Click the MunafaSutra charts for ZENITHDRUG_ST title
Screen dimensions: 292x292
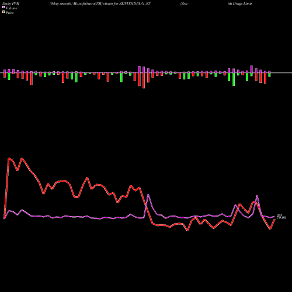point(100,4)
